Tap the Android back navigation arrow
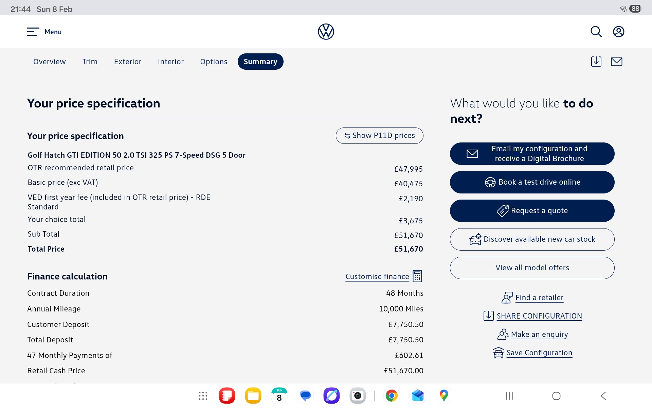 (x=603, y=396)
